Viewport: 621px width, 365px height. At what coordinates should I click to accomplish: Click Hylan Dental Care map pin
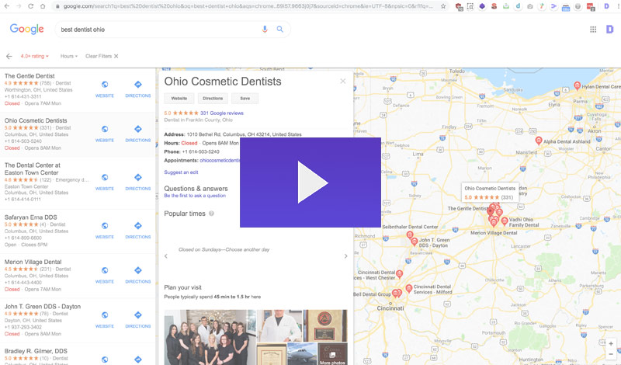click(577, 85)
